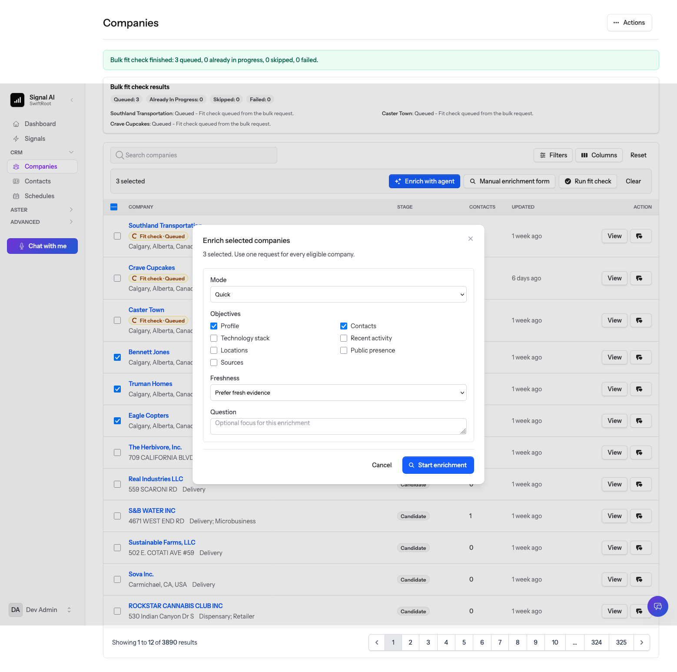Open Companies in sidebar
Image resolution: width=677 pixels, height=672 pixels.
42,166
